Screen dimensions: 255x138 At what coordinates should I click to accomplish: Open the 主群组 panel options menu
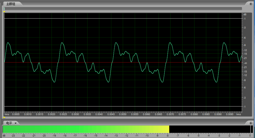250,4
